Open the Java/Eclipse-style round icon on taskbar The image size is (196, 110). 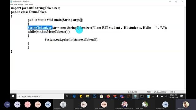(x=129, y=96)
